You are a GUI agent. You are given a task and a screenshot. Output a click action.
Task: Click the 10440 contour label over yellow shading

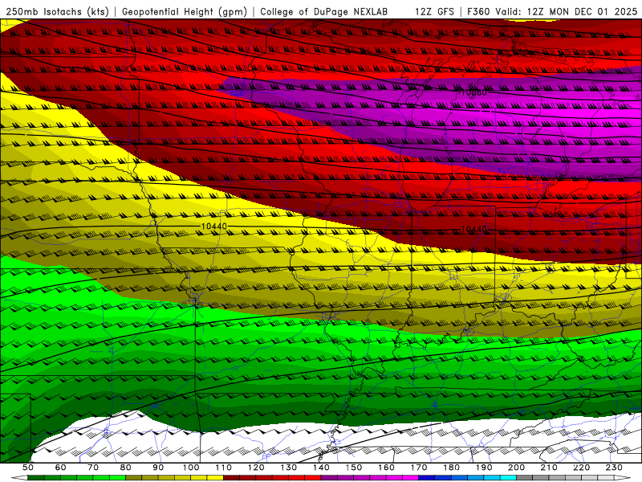[x=214, y=227]
